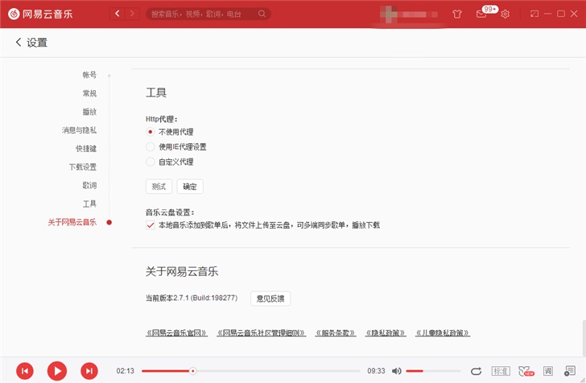Image resolution: width=586 pixels, height=383 pixels.
Task: Jump to 快捷键 settings section
Action: pyautogui.click(x=86, y=148)
